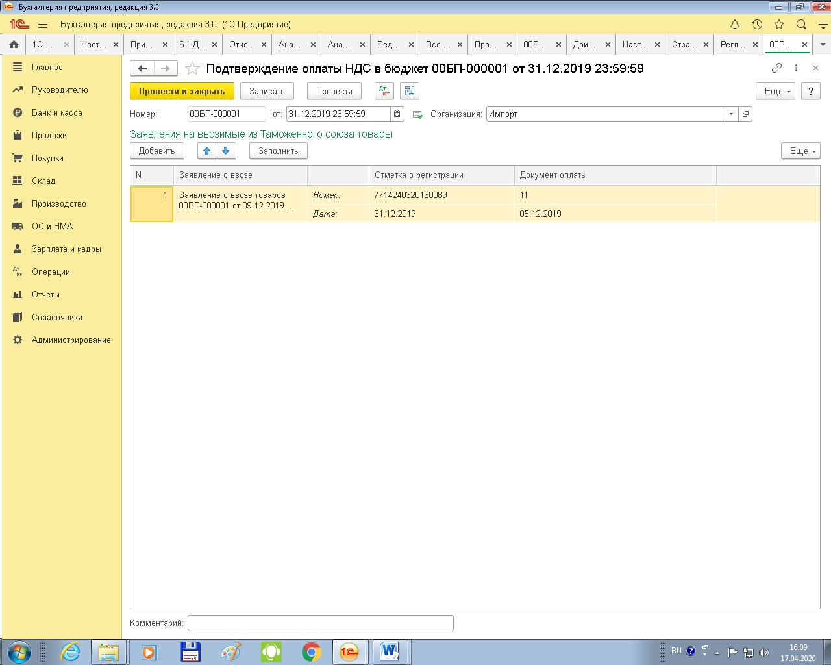
Task: Open the table Еще menu dropdown
Action: click(800, 151)
